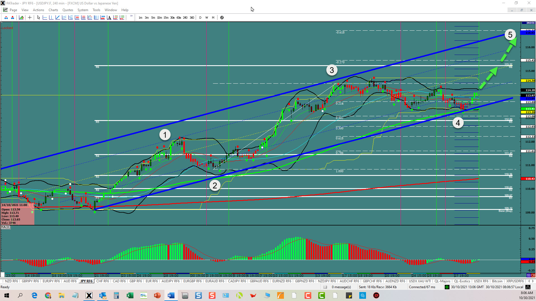Select the Fibonacci retracement tool
Screen dimensions: 536x301
point(77,18)
